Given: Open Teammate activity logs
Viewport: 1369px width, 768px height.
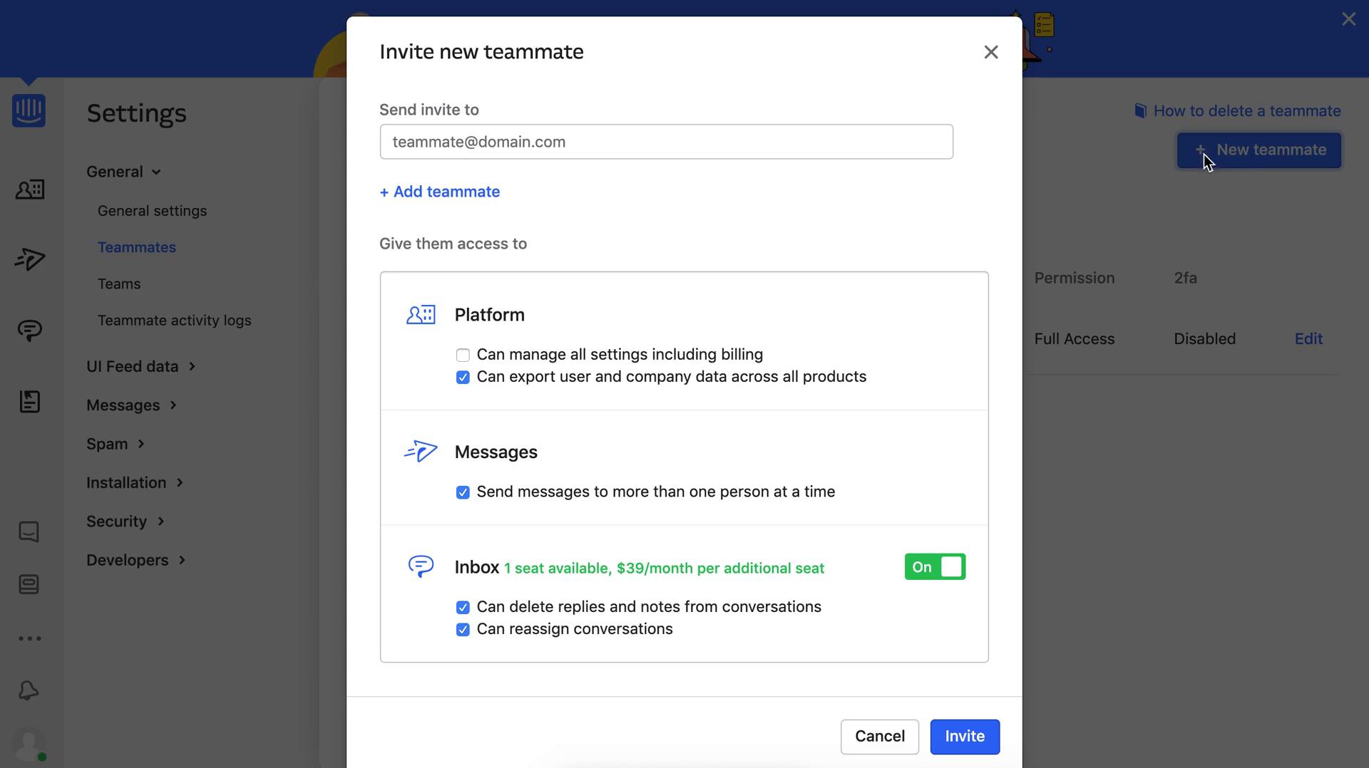Looking at the screenshot, I should [x=175, y=320].
